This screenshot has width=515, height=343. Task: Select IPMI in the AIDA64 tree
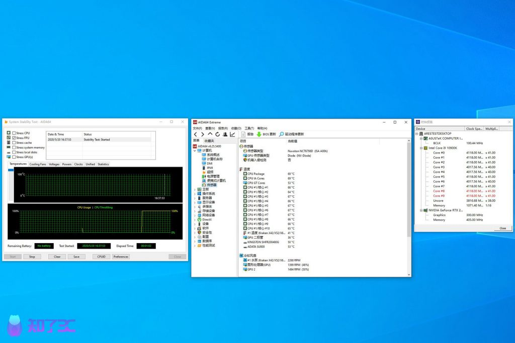208,168
